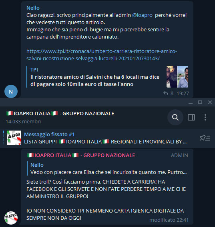
Task: Open Nello's round N avatar
Action: point(11,92)
